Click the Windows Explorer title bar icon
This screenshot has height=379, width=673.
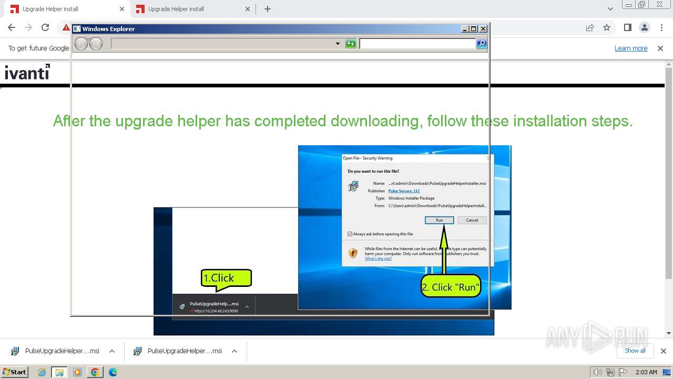[x=77, y=29]
